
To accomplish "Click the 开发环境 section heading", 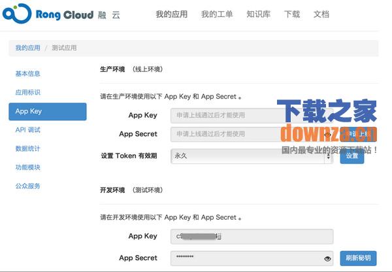I will click(x=112, y=190).
